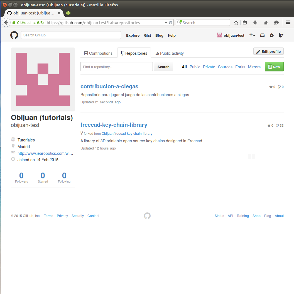Go to Firefox home page icon
Viewport: 294px width, 294px height.
click(266, 23)
